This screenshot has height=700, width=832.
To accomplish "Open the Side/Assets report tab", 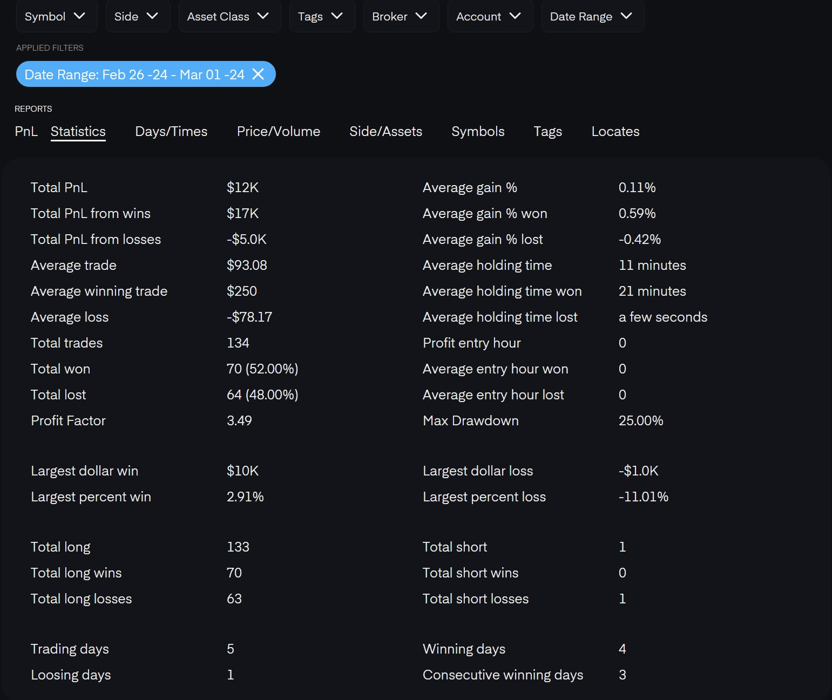I will coord(385,131).
